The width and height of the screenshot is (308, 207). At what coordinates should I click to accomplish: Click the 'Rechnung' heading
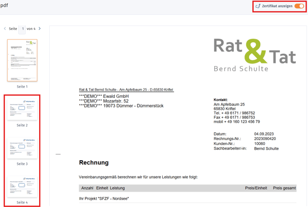point(94,162)
